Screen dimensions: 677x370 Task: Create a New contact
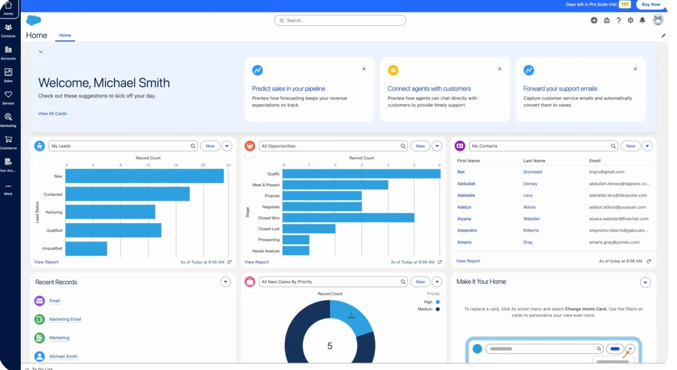point(630,146)
